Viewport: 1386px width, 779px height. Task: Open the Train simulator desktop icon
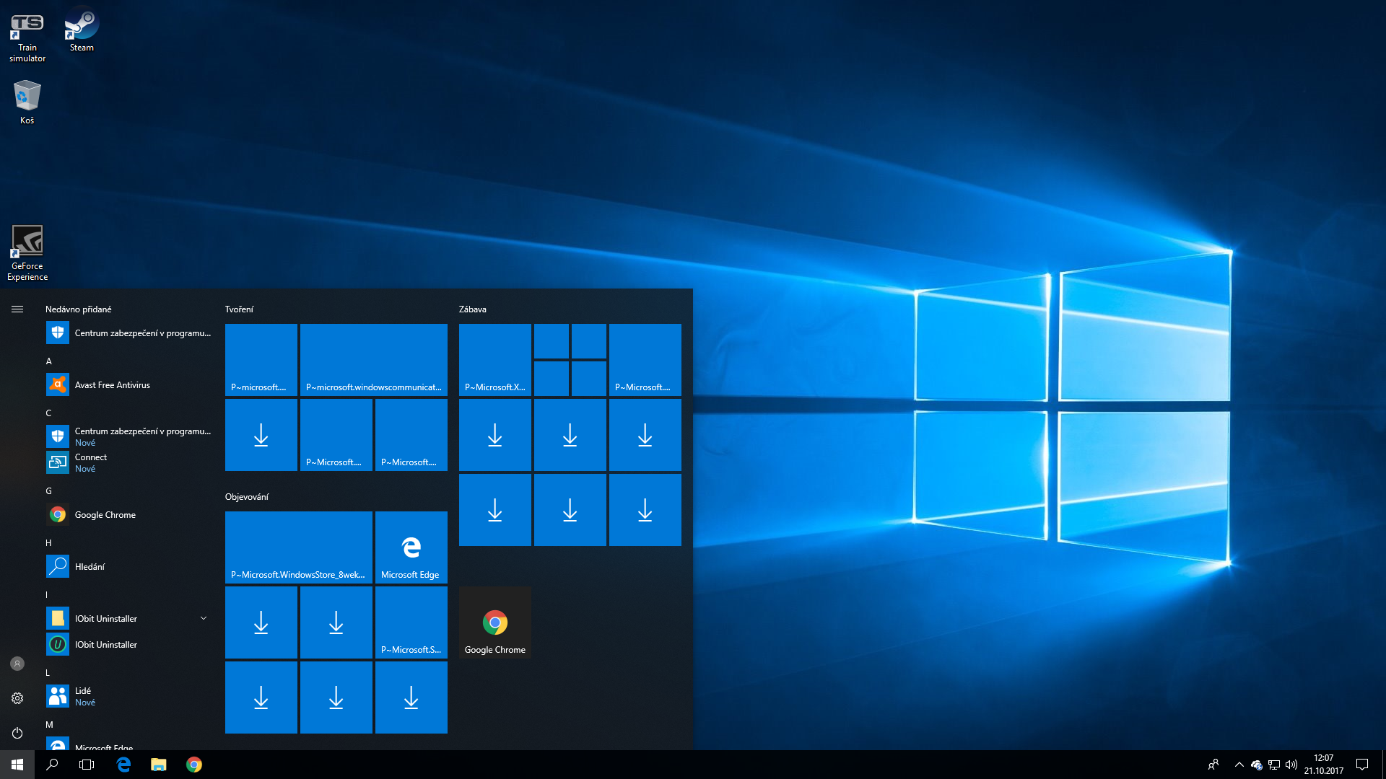[27, 35]
